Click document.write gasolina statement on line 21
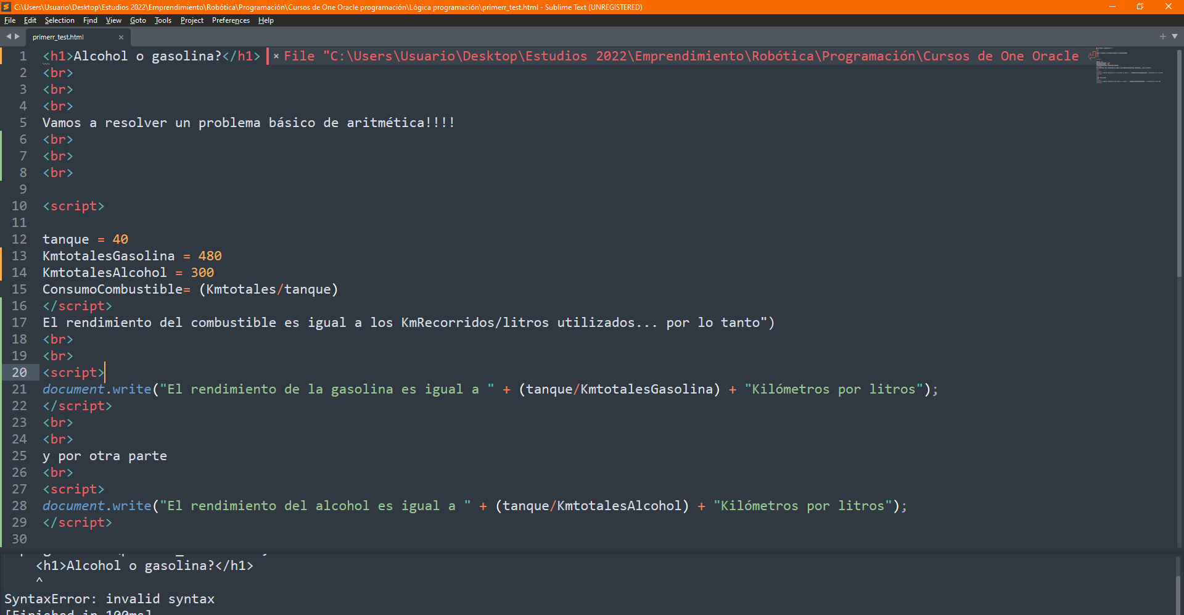Image resolution: width=1184 pixels, height=615 pixels. (x=490, y=389)
